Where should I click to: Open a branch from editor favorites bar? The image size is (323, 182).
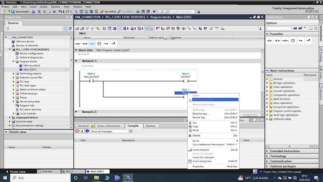click(106, 44)
